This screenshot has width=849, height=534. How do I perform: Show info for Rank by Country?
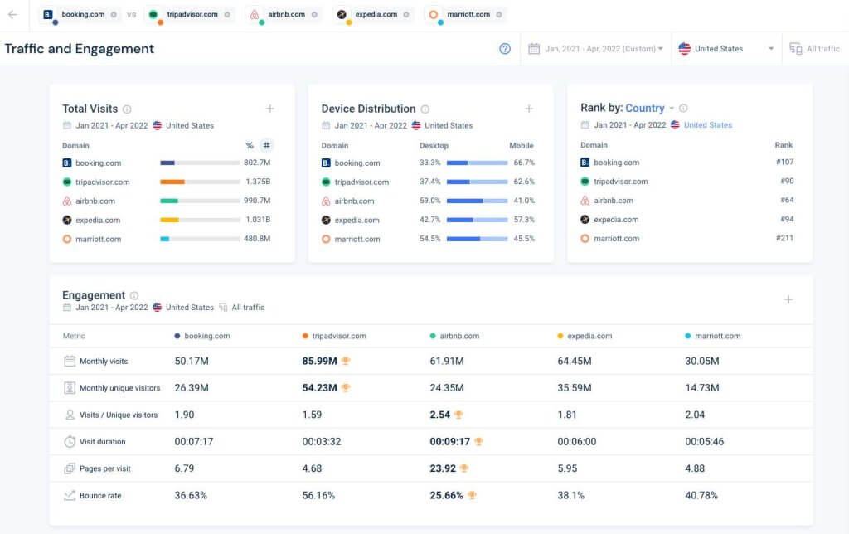683,109
